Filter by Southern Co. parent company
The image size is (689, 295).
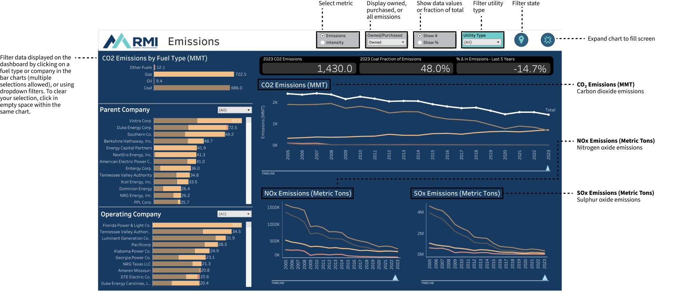click(x=189, y=134)
